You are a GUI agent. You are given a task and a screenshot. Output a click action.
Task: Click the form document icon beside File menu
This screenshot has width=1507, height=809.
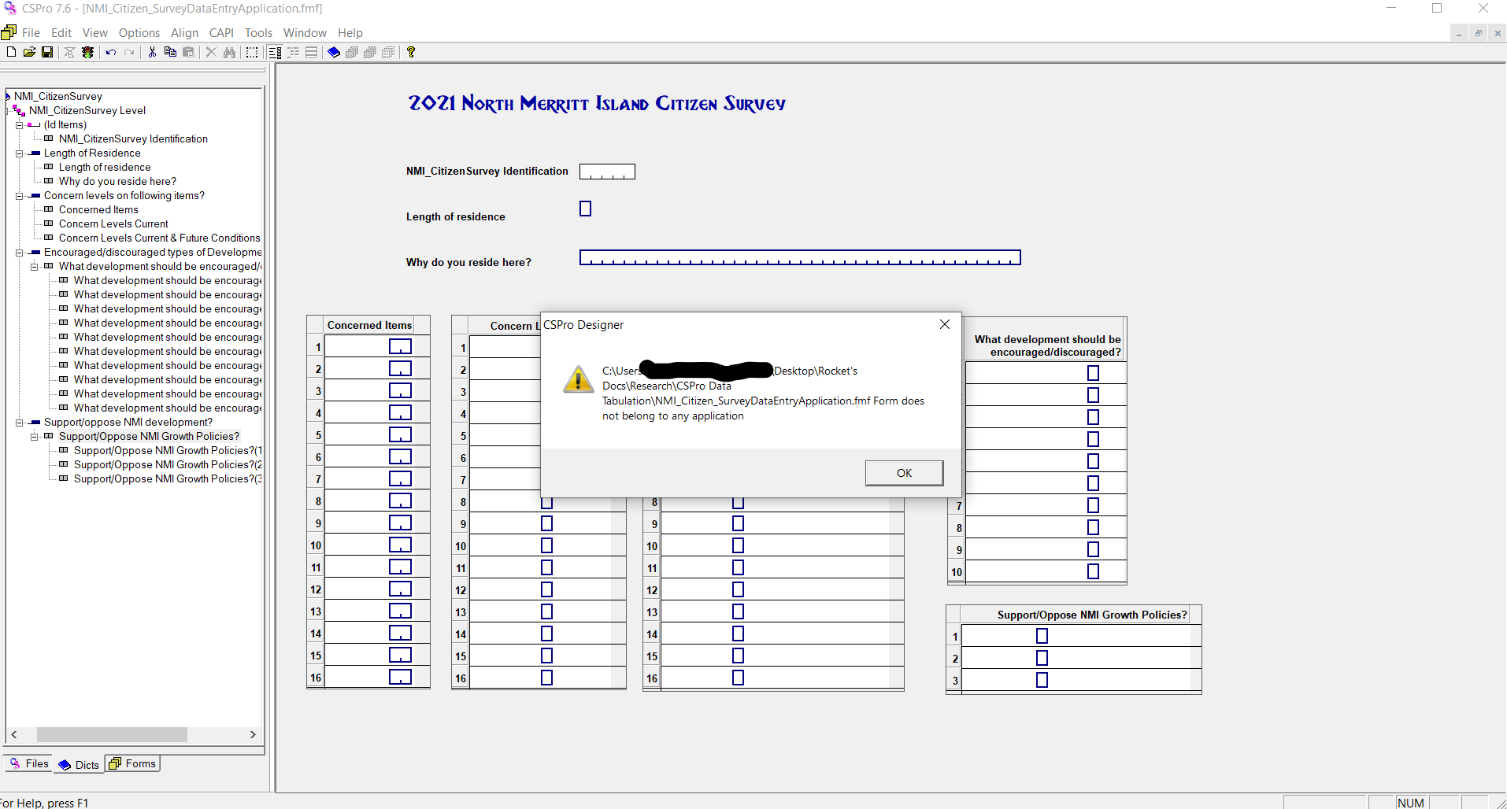[9, 32]
